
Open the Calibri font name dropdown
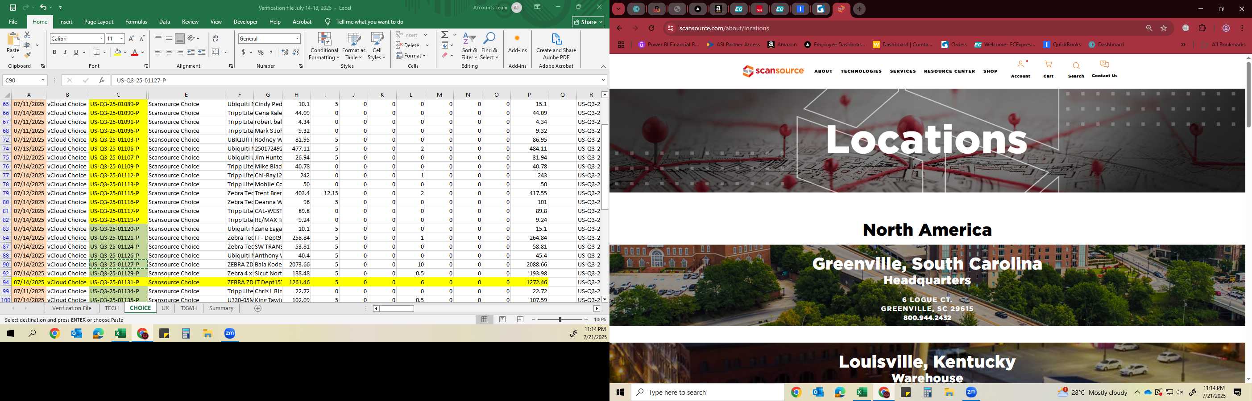click(x=102, y=38)
